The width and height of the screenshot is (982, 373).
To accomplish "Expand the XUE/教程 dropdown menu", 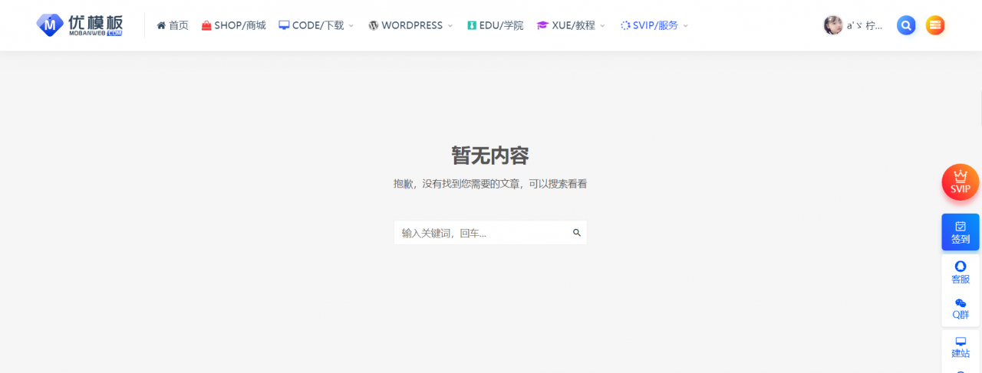I will pyautogui.click(x=571, y=25).
